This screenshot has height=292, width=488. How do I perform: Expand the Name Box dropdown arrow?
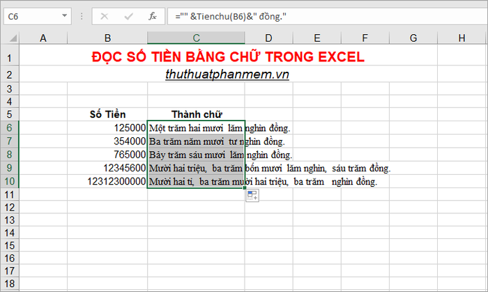(x=64, y=15)
